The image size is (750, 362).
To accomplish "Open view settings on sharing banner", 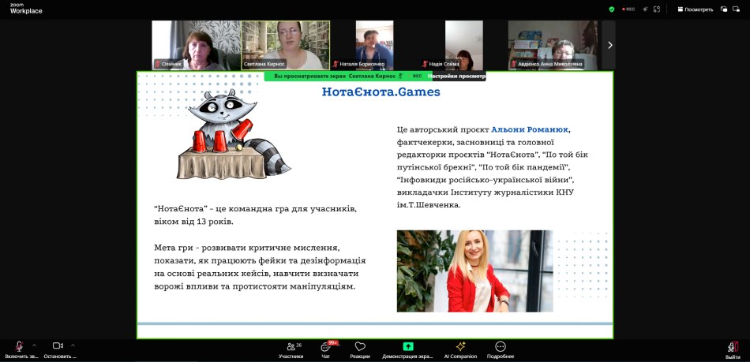I will pos(456,77).
